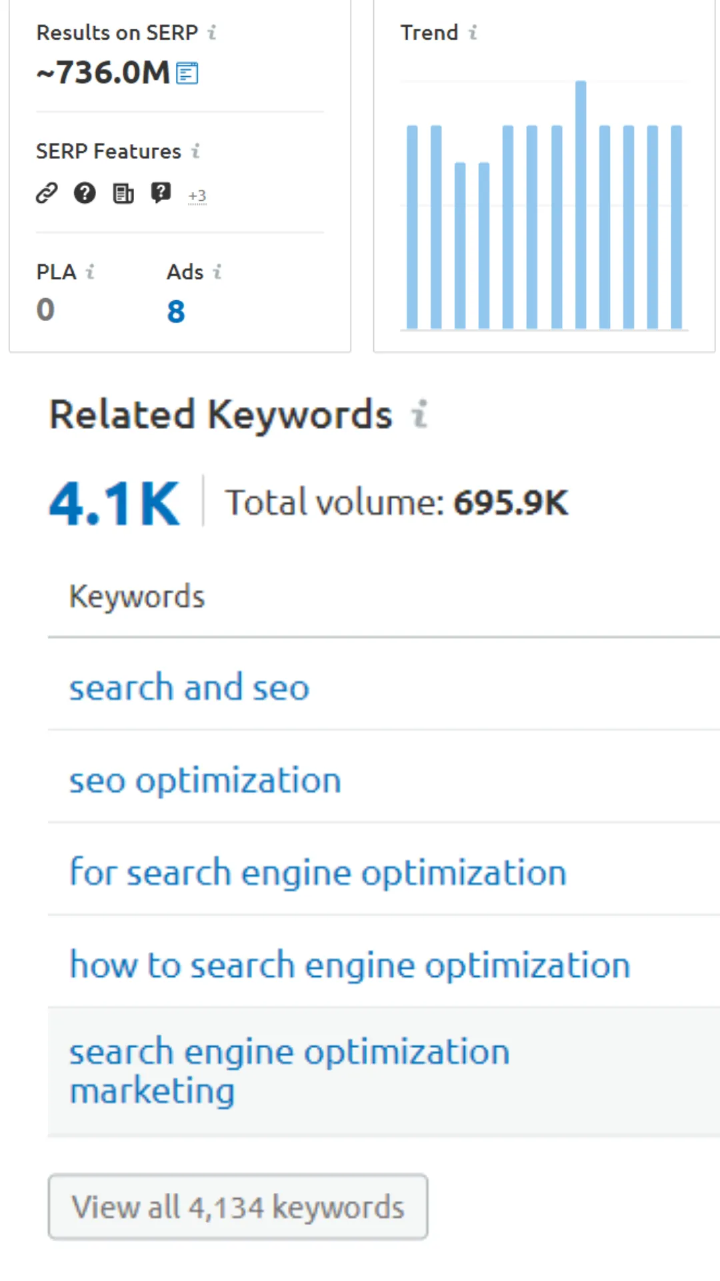Click the info icon next to PLA
Viewport: 720px width, 1281px height.
pos(90,272)
